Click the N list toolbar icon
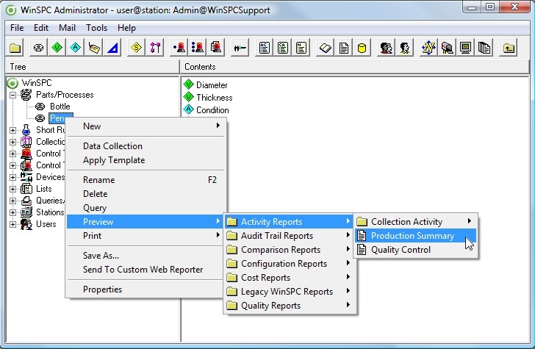 click(301, 48)
